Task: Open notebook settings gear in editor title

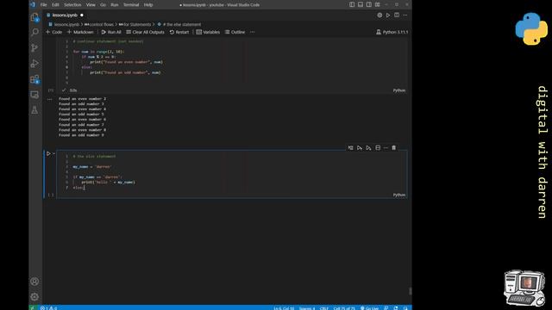Action: coord(379,15)
